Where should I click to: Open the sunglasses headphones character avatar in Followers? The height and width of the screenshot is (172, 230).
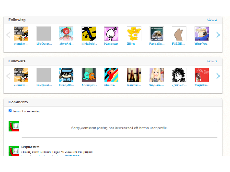[66, 75]
